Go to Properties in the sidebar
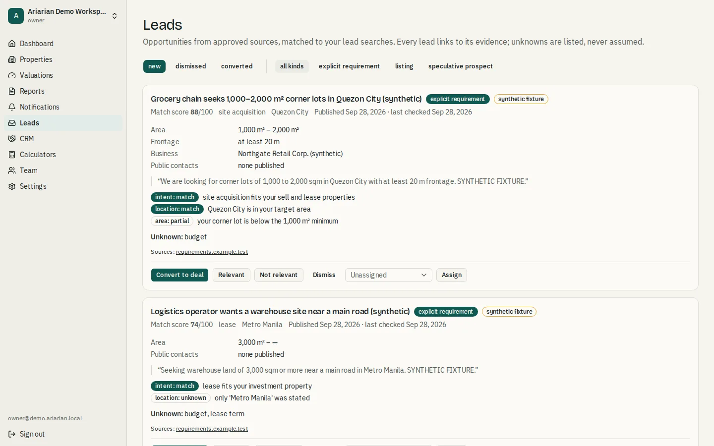 63,59
